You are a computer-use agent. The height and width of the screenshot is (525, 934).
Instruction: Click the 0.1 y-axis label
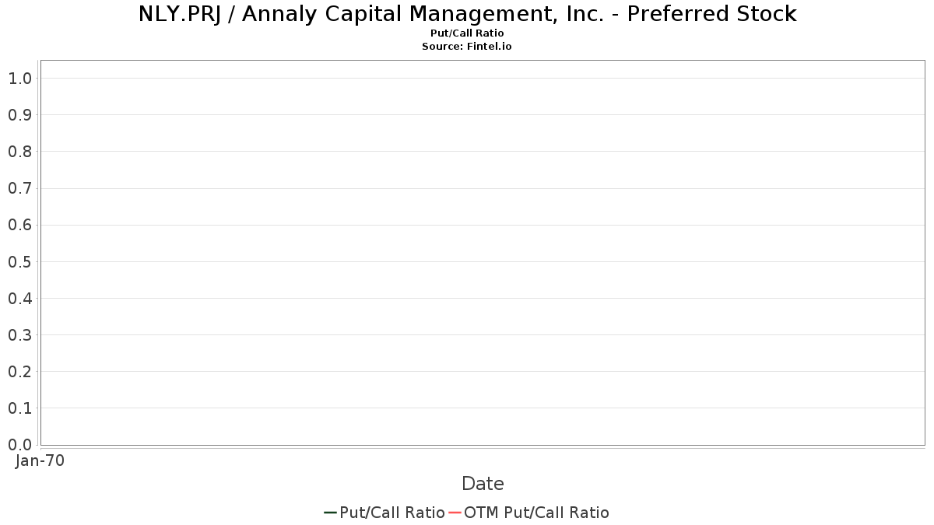coord(20,408)
